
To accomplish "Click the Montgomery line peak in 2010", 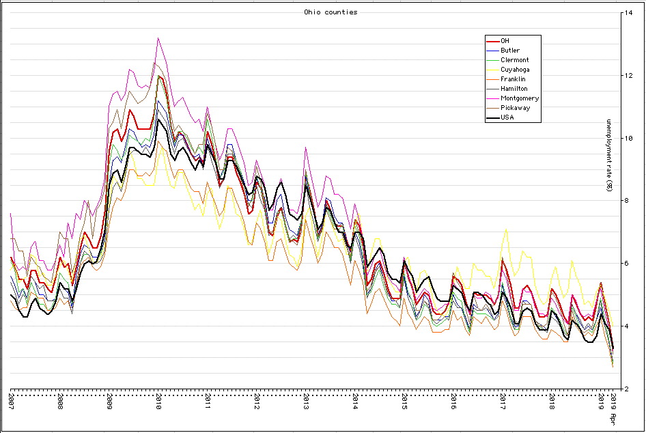I will (x=158, y=38).
